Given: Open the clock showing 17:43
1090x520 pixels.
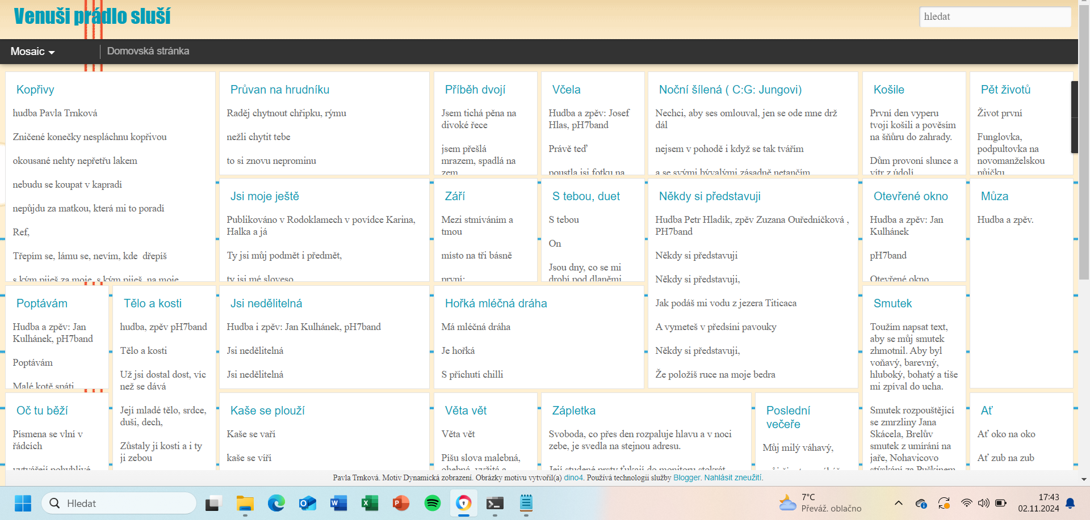Looking at the screenshot, I should click(x=1038, y=503).
